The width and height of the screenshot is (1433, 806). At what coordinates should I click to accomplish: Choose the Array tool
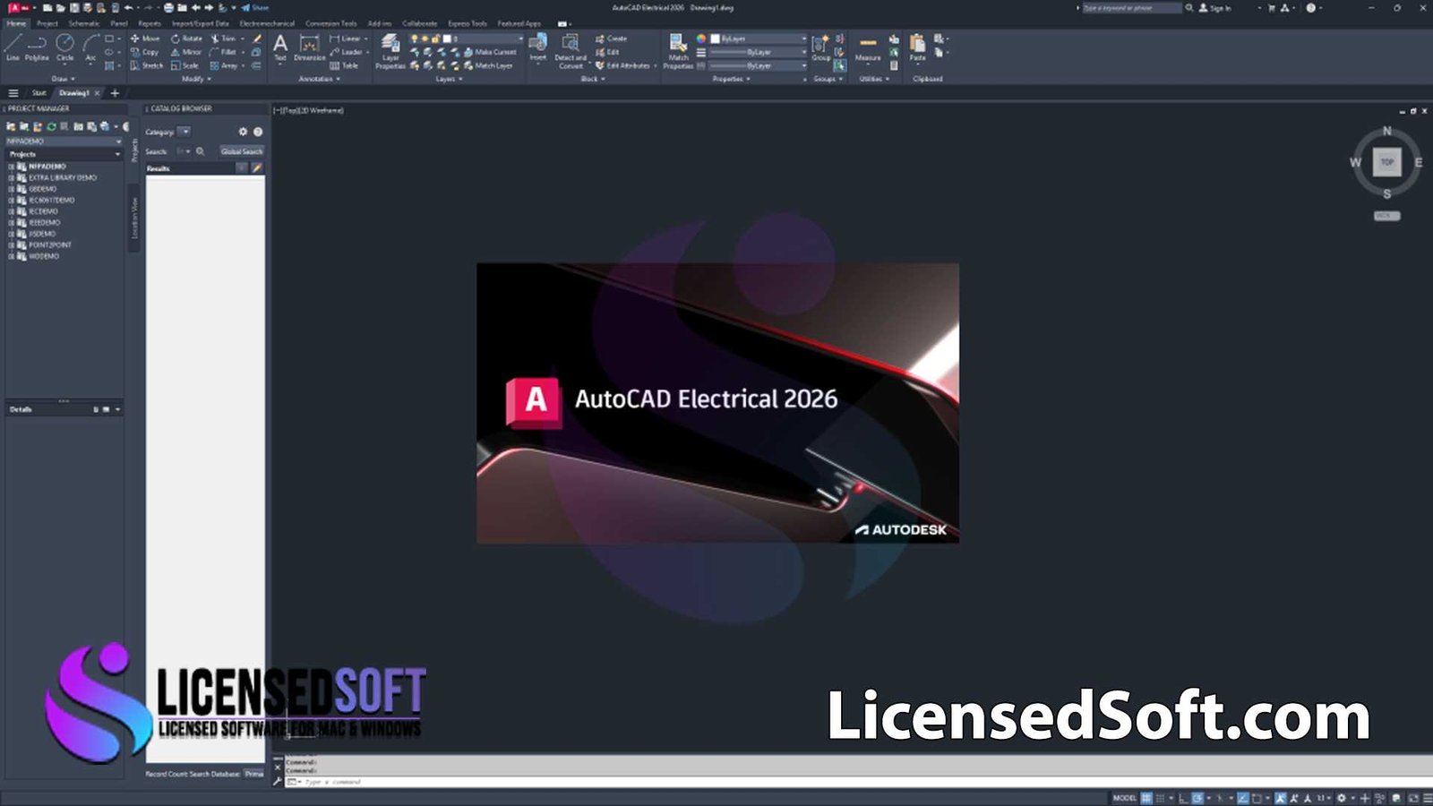[x=224, y=65]
